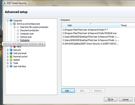Click the ESET eye icon in title bar
The image size is (135, 105).
(x=5, y=3)
